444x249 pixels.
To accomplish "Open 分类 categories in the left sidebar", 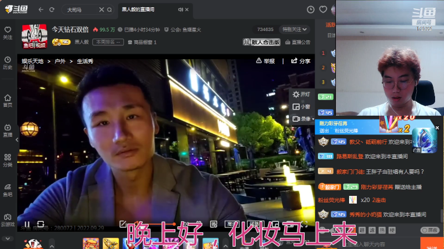I will (8, 160).
